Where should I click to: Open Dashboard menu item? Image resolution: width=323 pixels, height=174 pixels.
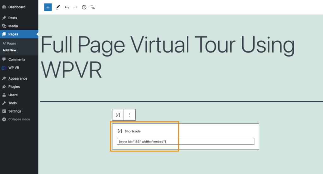coord(17,7)
